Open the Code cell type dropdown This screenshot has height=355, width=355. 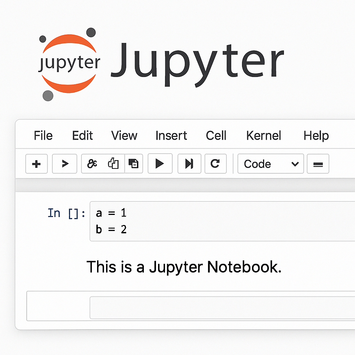coord(270,164)
